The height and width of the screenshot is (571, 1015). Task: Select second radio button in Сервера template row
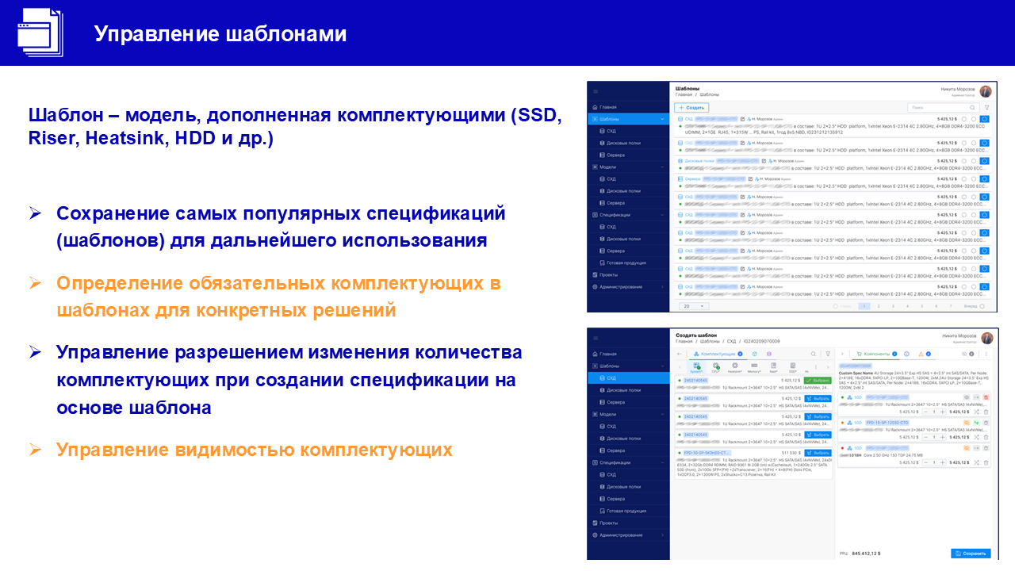coord(974,178)
